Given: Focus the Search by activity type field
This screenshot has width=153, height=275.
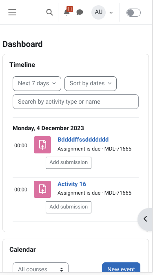Looking at the screenshot, I should pyautogui.click(x=75, y=102).
